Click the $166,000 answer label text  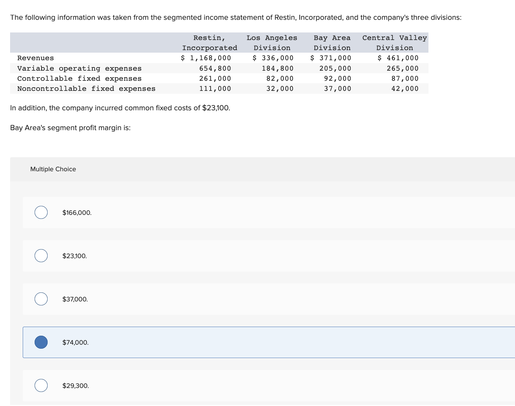76,212
